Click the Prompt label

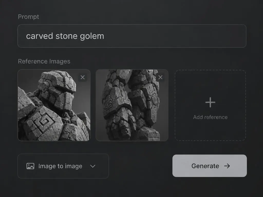click(x=29, y=17)
